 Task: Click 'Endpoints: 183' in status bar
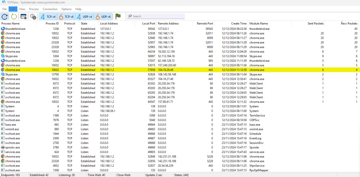[10, 175]
